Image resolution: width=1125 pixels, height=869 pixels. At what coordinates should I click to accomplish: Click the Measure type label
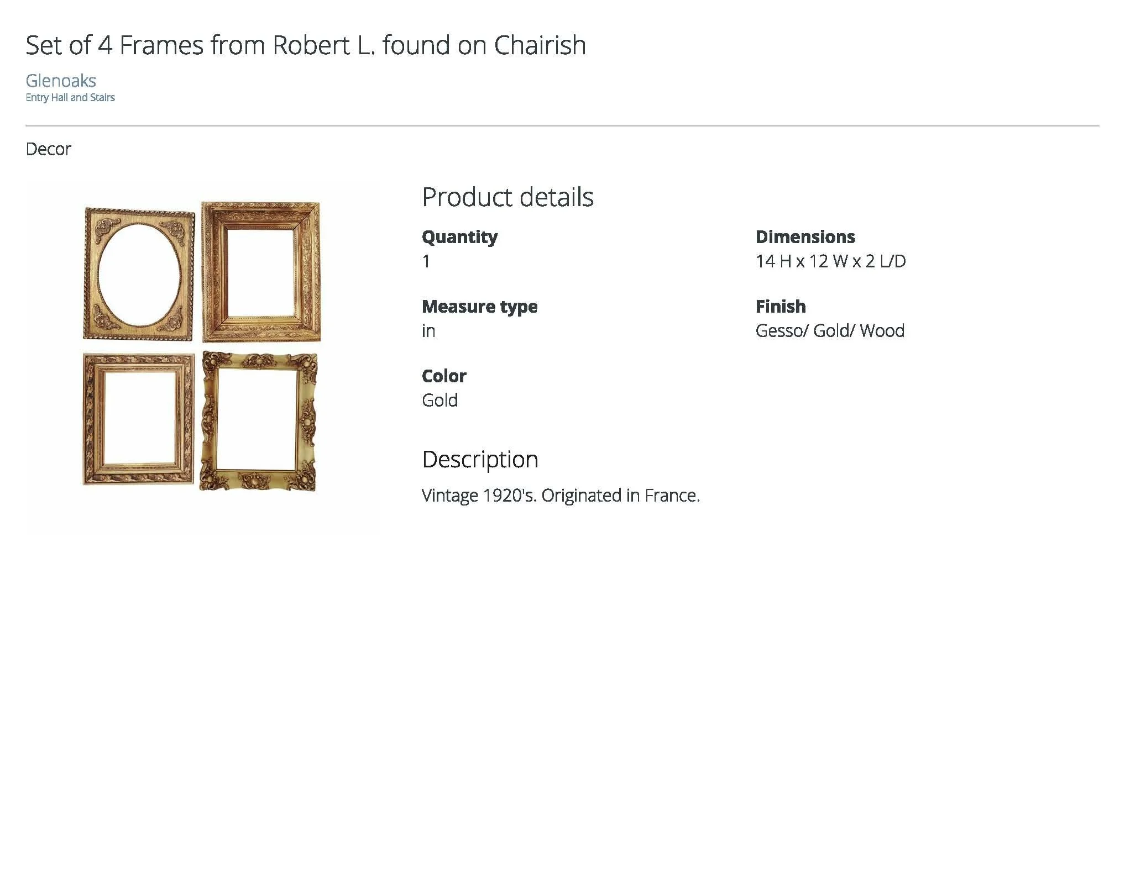pos(479,307)
